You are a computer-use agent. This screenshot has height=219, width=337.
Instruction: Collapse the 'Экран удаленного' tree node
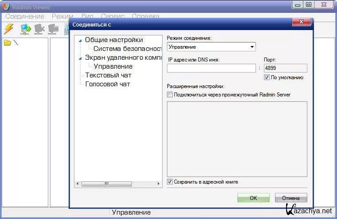click(80, 58)
